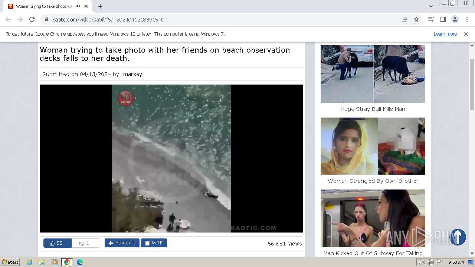Screen dimensions: 475x267
Task: Click the video player to play
Action: click(x=171, y=158)
